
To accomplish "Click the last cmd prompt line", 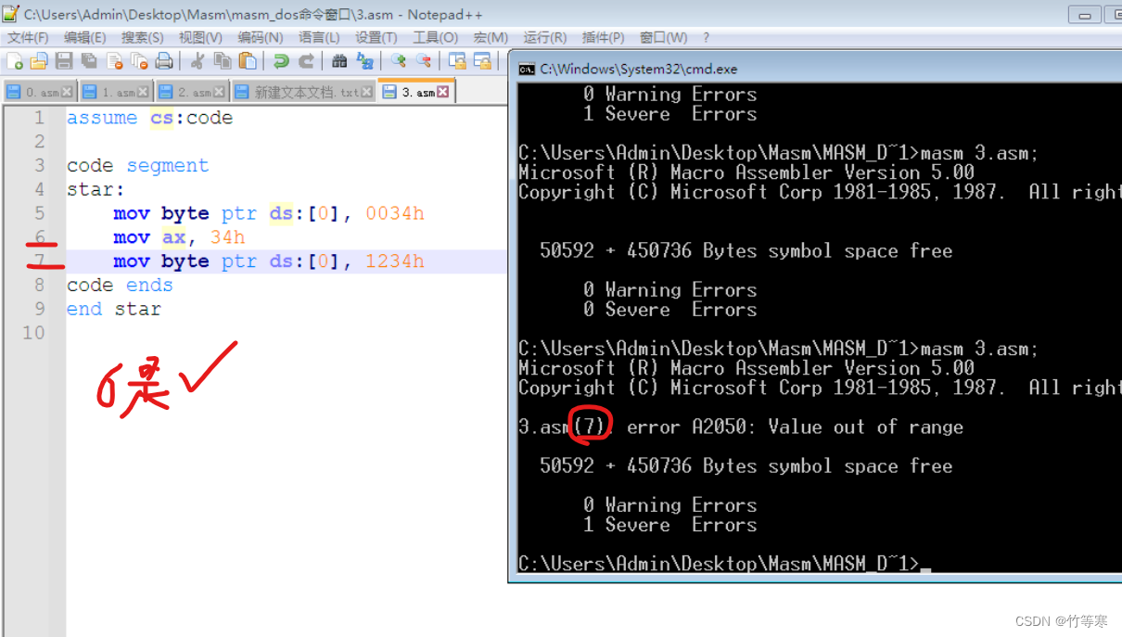I will [x=723, y=563].
